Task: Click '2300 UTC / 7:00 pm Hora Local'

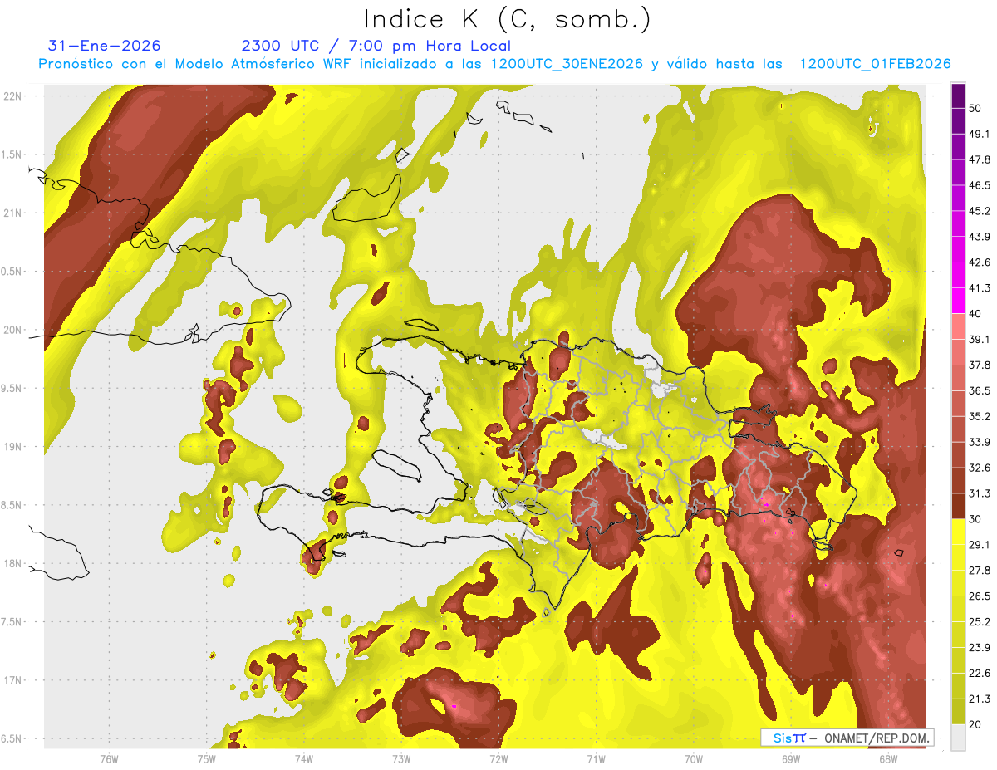Action: pyautogui.click(x=376, y=46)
